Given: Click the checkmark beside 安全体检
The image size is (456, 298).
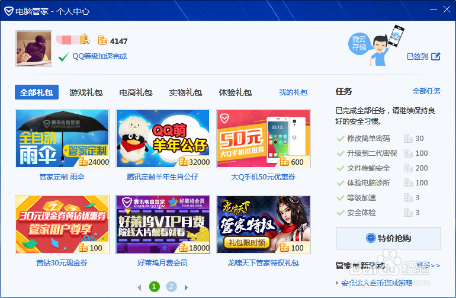Looking at the screenshot, I should [341, 213].
